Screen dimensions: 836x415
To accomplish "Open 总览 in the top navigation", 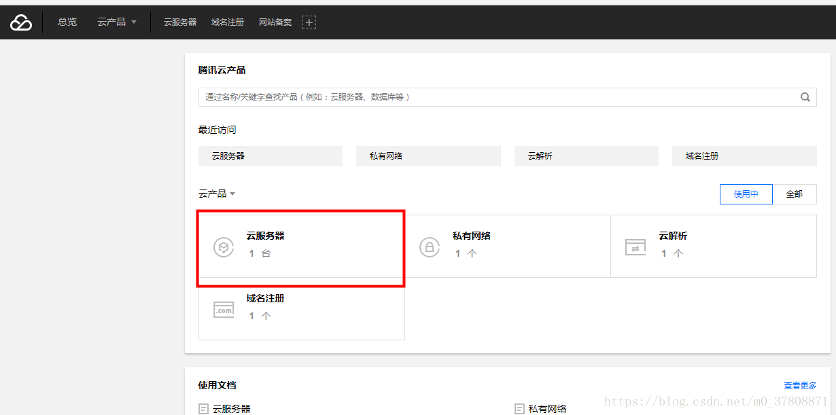I will coord(67,22).
